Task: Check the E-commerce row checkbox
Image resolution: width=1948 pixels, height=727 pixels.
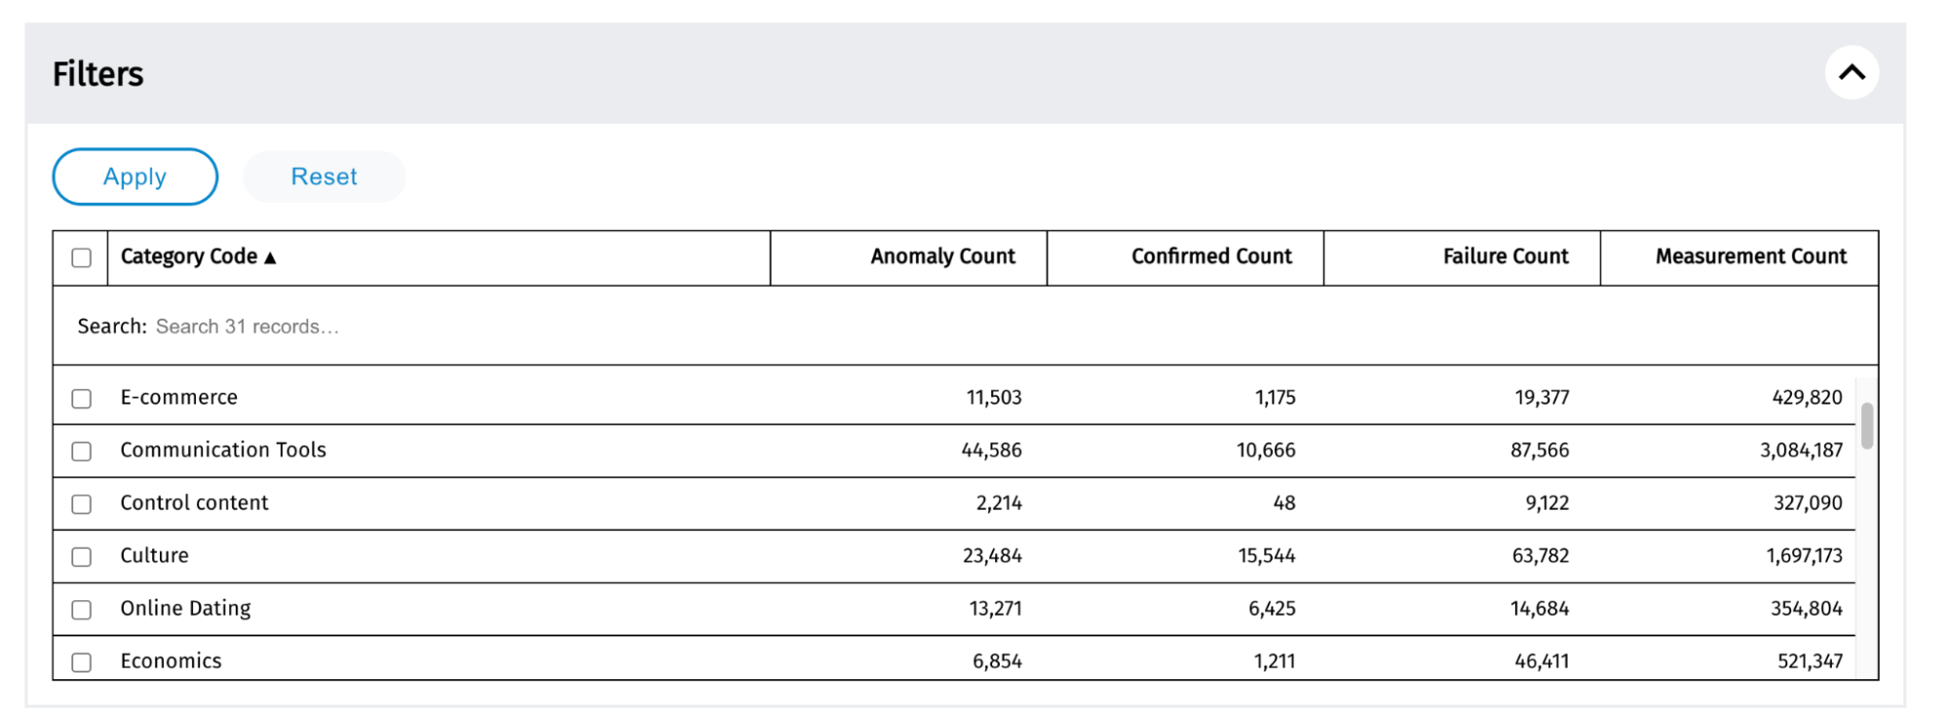Action: coord(82,399)
